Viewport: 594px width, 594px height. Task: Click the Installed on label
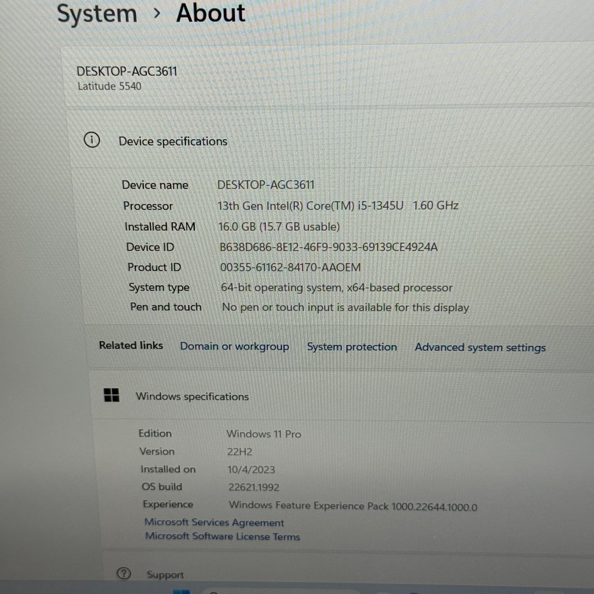[x=168, y=469]
